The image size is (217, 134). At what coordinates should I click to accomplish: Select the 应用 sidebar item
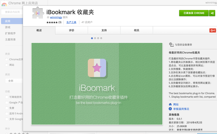point(12,21)
